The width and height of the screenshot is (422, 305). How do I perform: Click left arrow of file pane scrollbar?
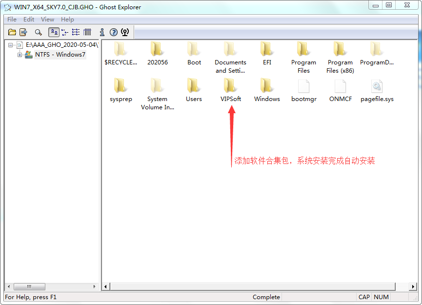click(x=105, y=286)
